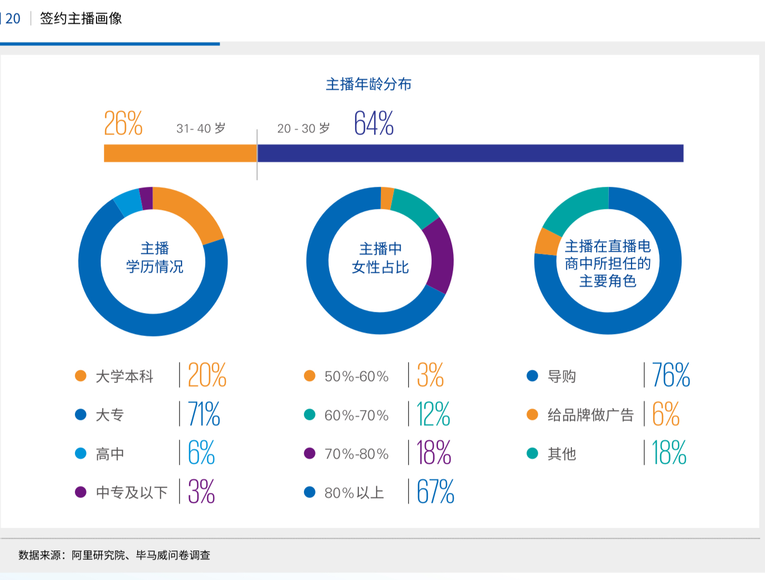Select the purple dot beside 中专及以下
The width and height of the screenshot is (765, 580).
(81, 492)
